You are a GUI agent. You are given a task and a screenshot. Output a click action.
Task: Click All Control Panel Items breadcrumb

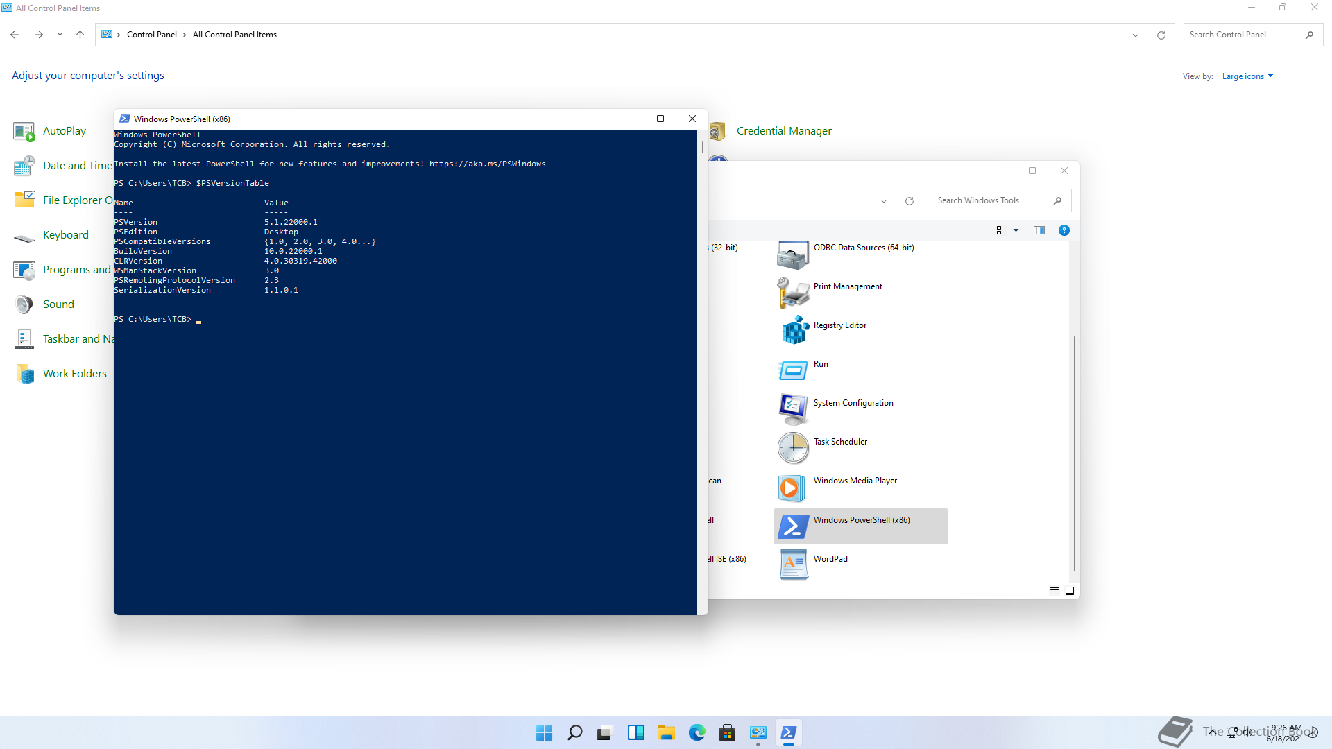234,35
